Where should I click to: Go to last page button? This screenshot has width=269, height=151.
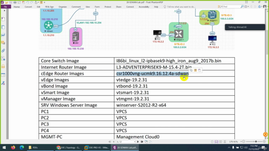click(142, 142)
